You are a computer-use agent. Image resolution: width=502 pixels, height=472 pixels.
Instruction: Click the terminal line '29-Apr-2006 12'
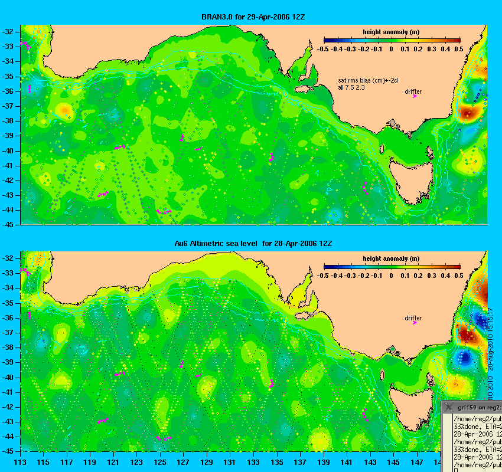(478, 457)
